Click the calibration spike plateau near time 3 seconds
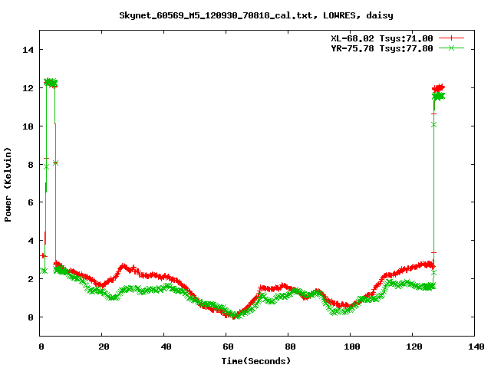The width and height of the screenshot is (491, 368). click(x=51, y=83)
